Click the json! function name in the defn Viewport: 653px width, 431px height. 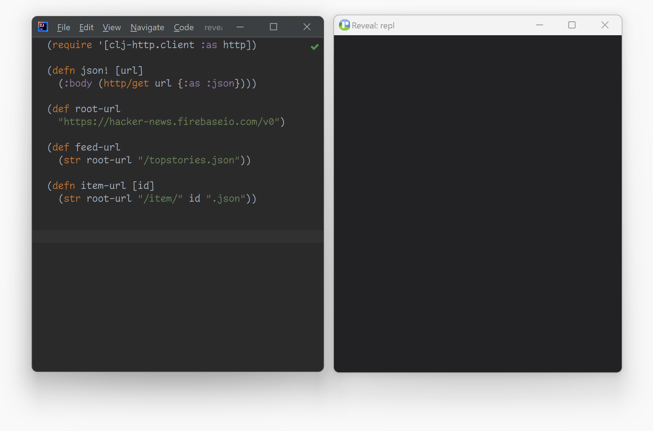click(94, 71)
